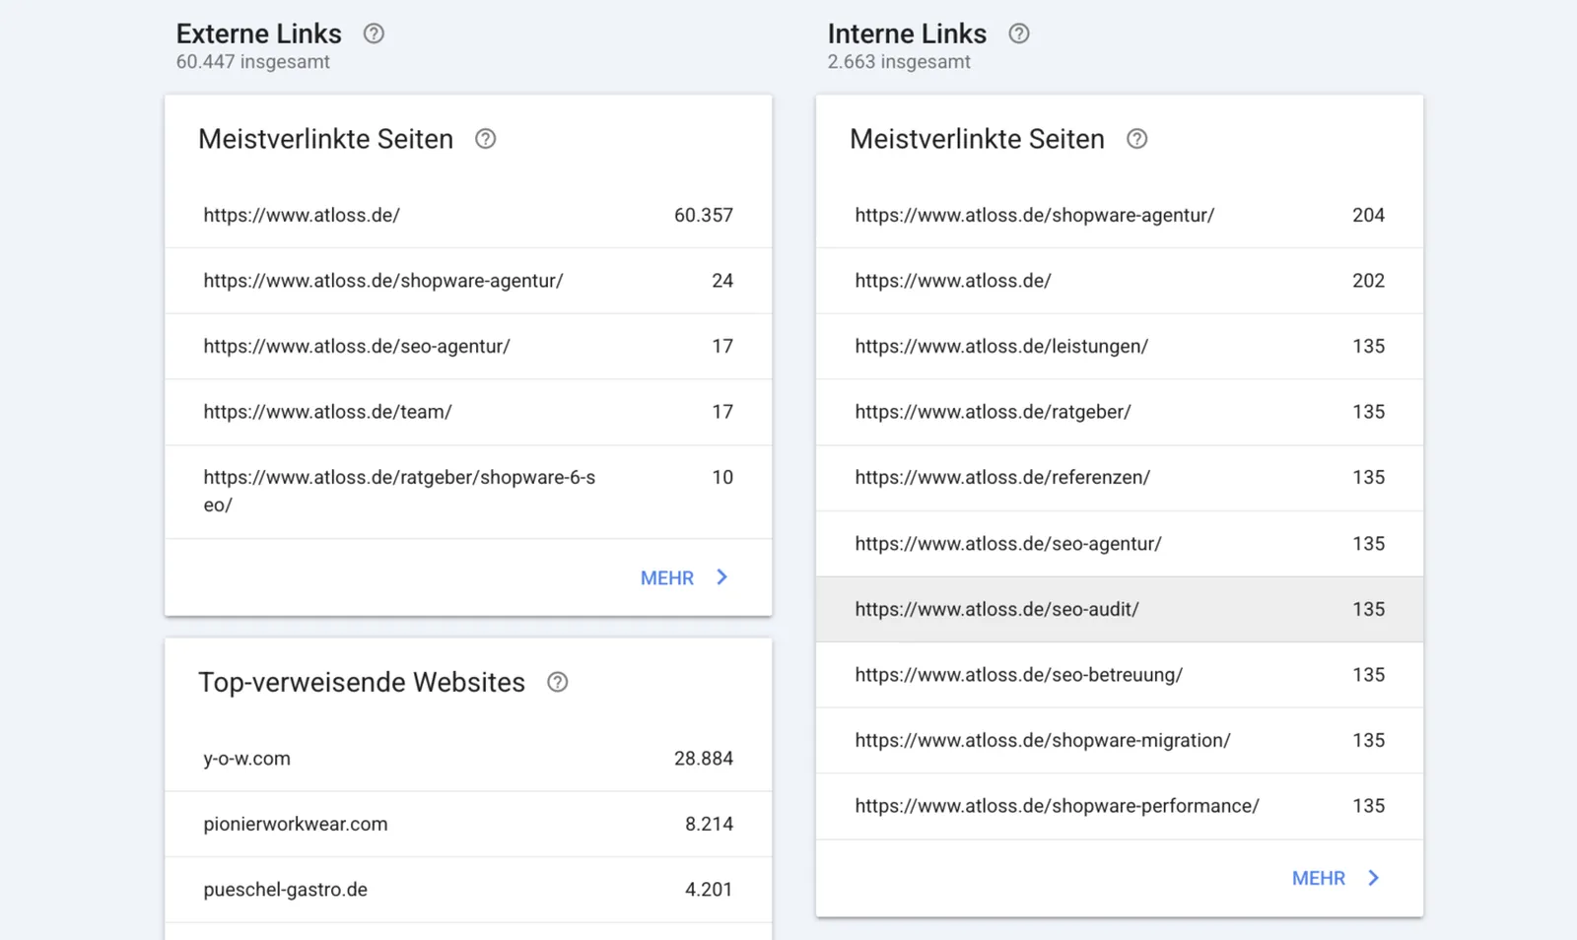Open internal row https://www.atloss.de/ with 202
Viewport: 1577px width, 940px height.
click(1120, 281)
